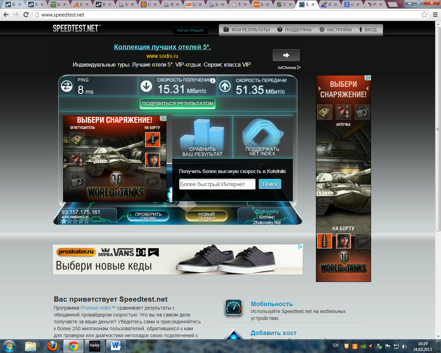
Task: Open the Мобильность link
Action: coord(272,304)
